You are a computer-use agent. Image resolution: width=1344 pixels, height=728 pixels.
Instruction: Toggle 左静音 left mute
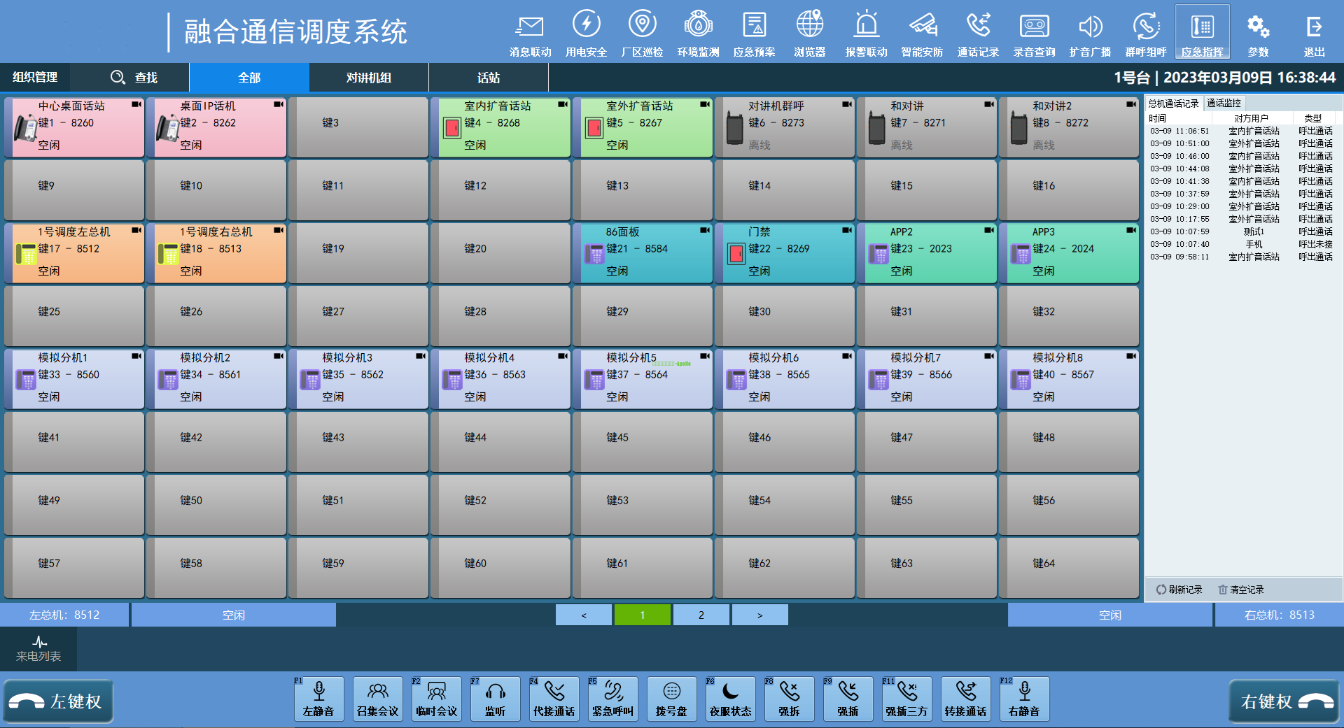click(318, 699)
